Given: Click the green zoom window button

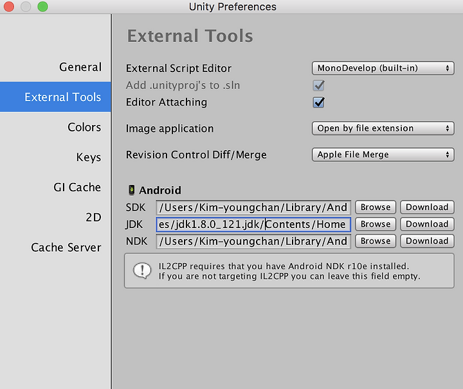Looking at the screenshot, I should click(x=43, y=6).
